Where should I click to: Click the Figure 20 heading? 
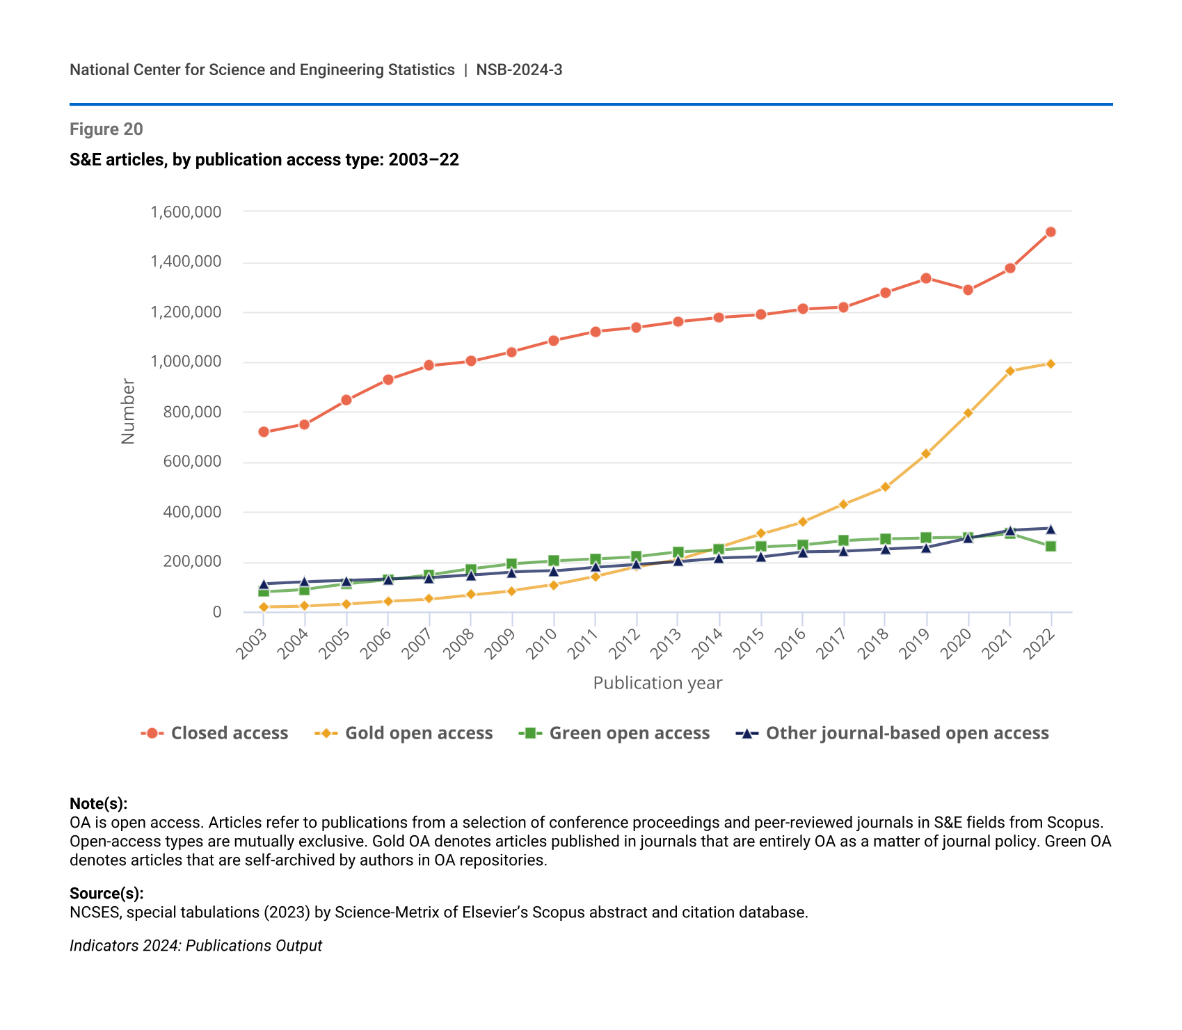(x=106, y=129)
